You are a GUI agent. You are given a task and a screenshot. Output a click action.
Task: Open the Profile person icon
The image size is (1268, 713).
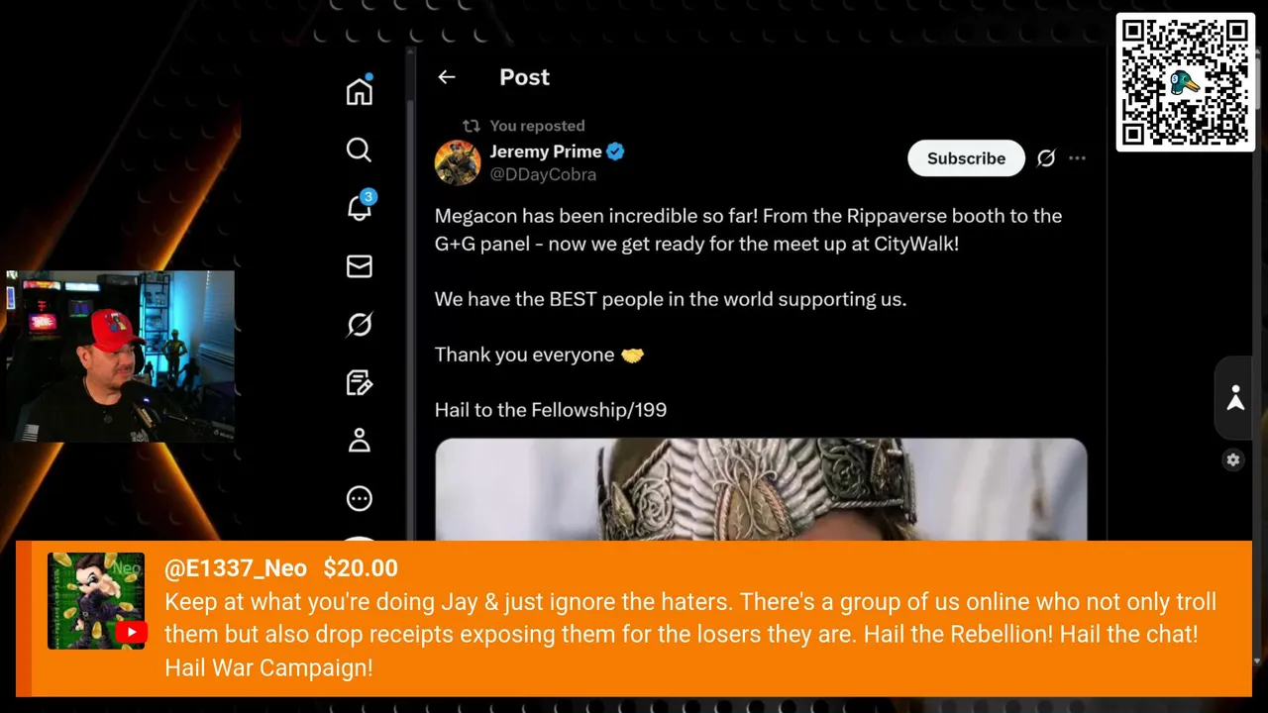(x=360, y=441)
